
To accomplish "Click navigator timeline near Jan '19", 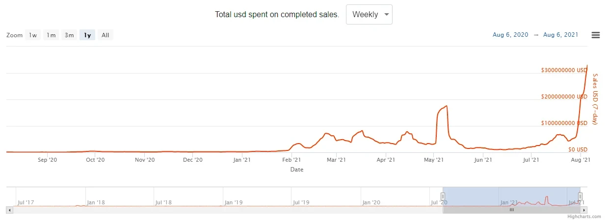I will 233,198.
